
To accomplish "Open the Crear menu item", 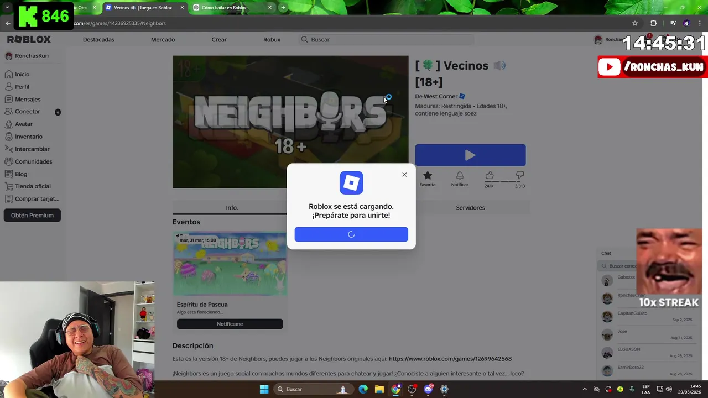I will 219,40.
